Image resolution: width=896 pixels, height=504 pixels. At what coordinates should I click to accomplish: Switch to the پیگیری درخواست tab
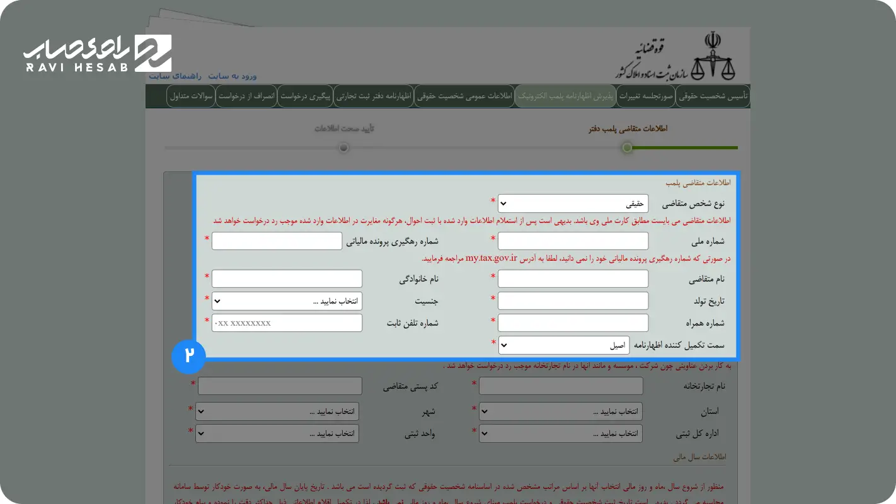(x=305, y=96)
